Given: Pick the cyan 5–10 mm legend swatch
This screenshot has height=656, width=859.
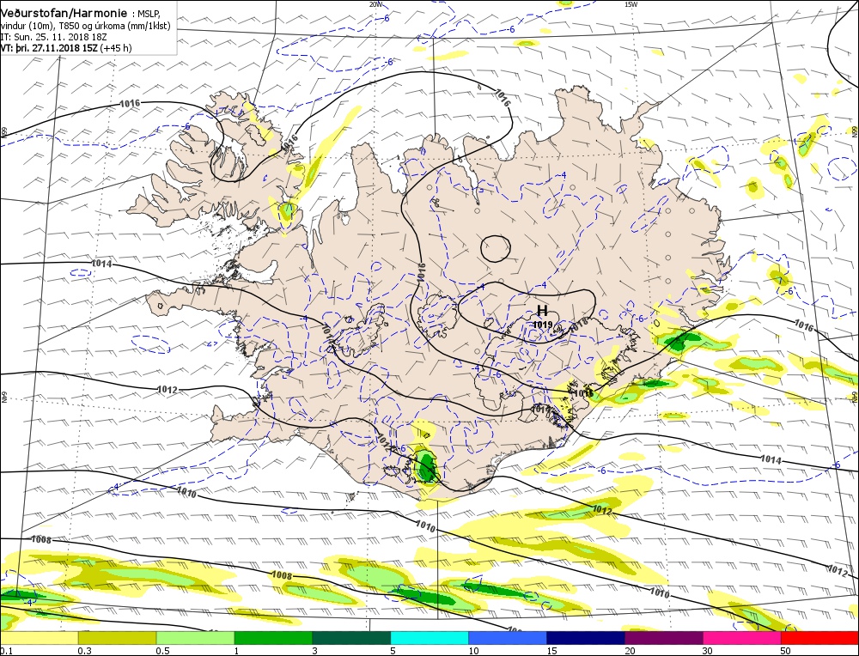Looking at the screenshot, I should click(429, 638).
